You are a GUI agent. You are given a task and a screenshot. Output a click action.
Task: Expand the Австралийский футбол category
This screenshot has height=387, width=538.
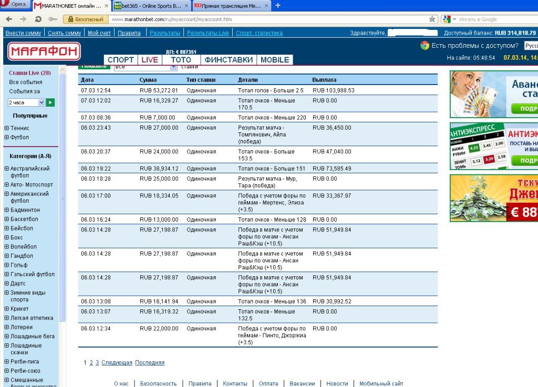pyautogui.click(x=6, y=169)
